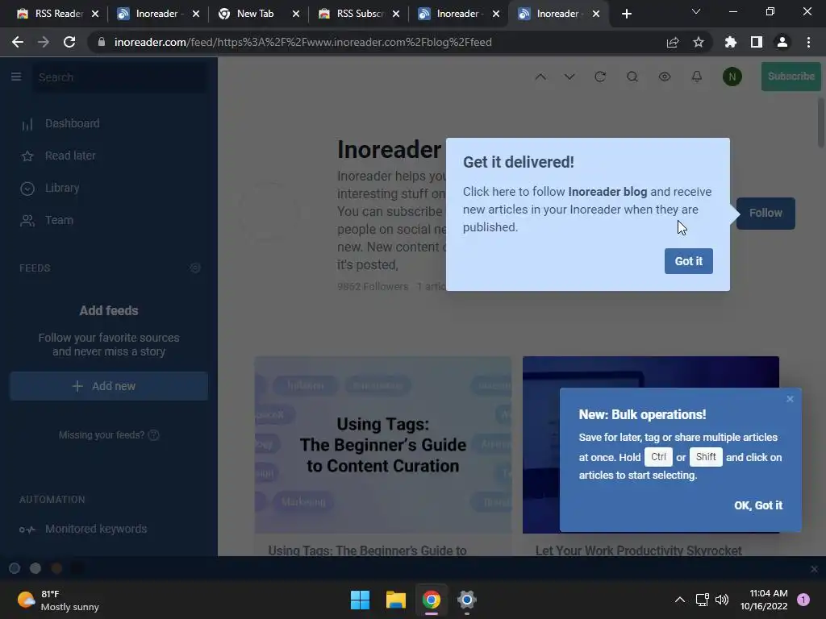Open Using Tags Beginner's Guide article title
Image resolution: width=826 pixels, height=619 pixels.
[367, 550]
